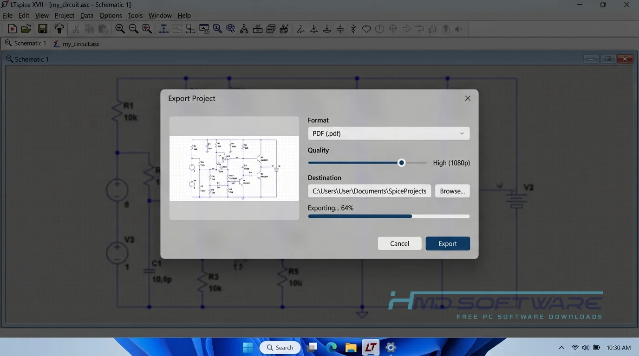Open the Help menu
This screenshot has width=639, height=356.
click(x=184, y=15)
